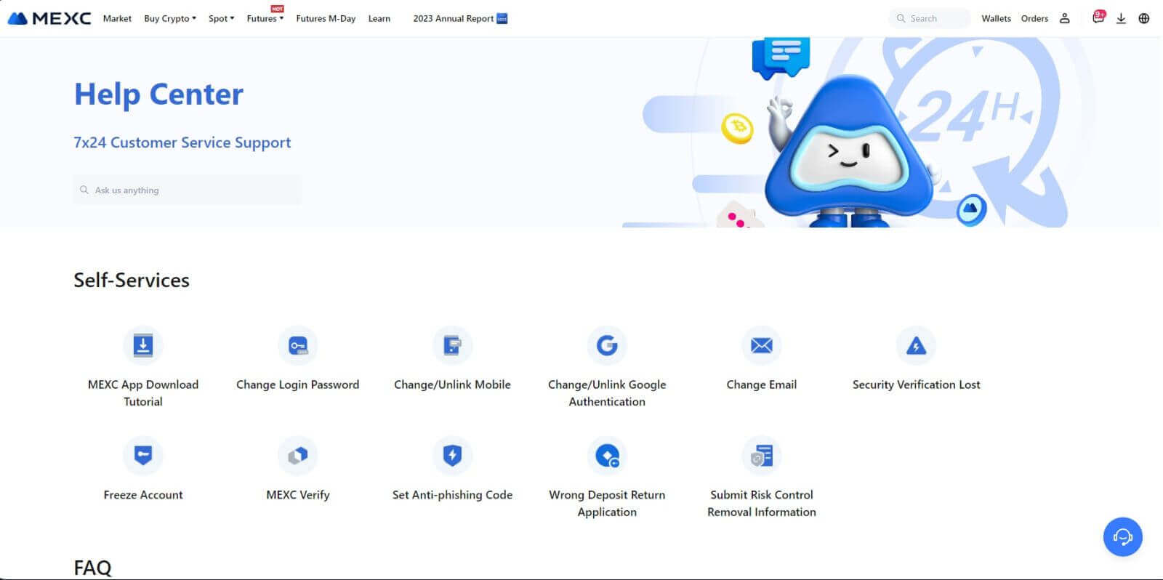Open the user profile icon
Screen dimensions: 1163x580
[x=1064, y=18]
